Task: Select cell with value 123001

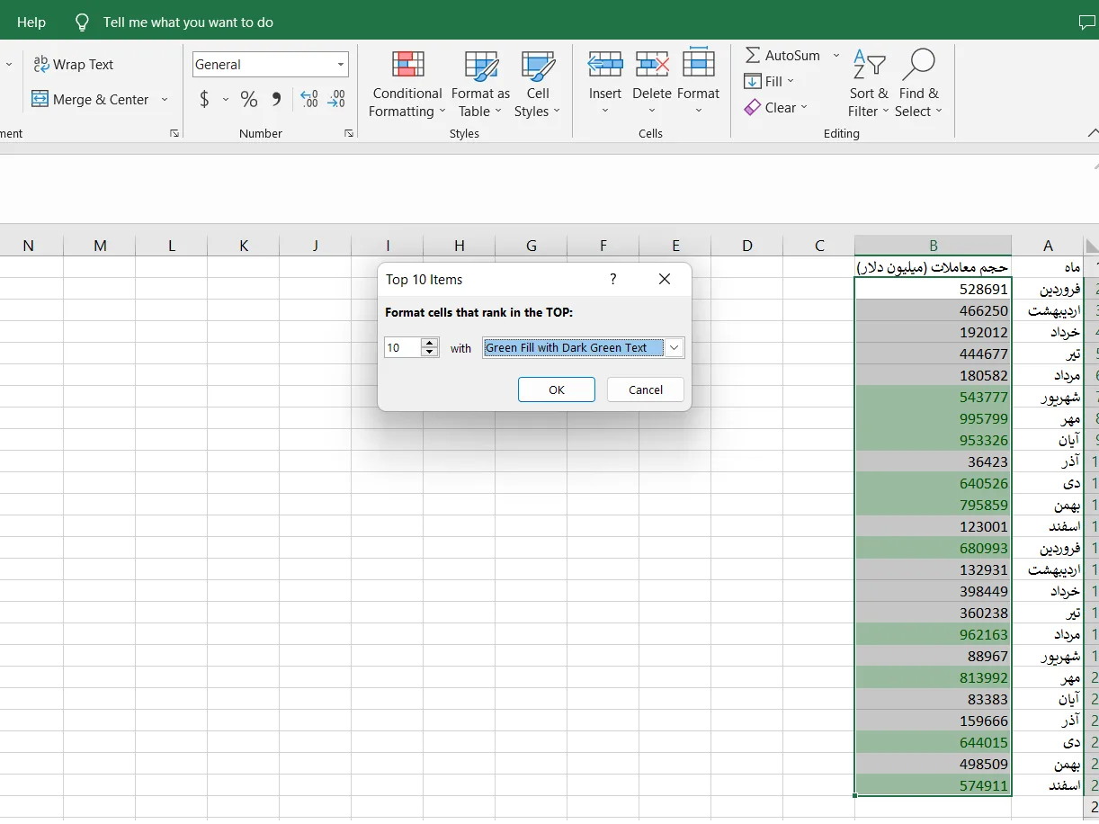Action: click(x=934, y=526)
